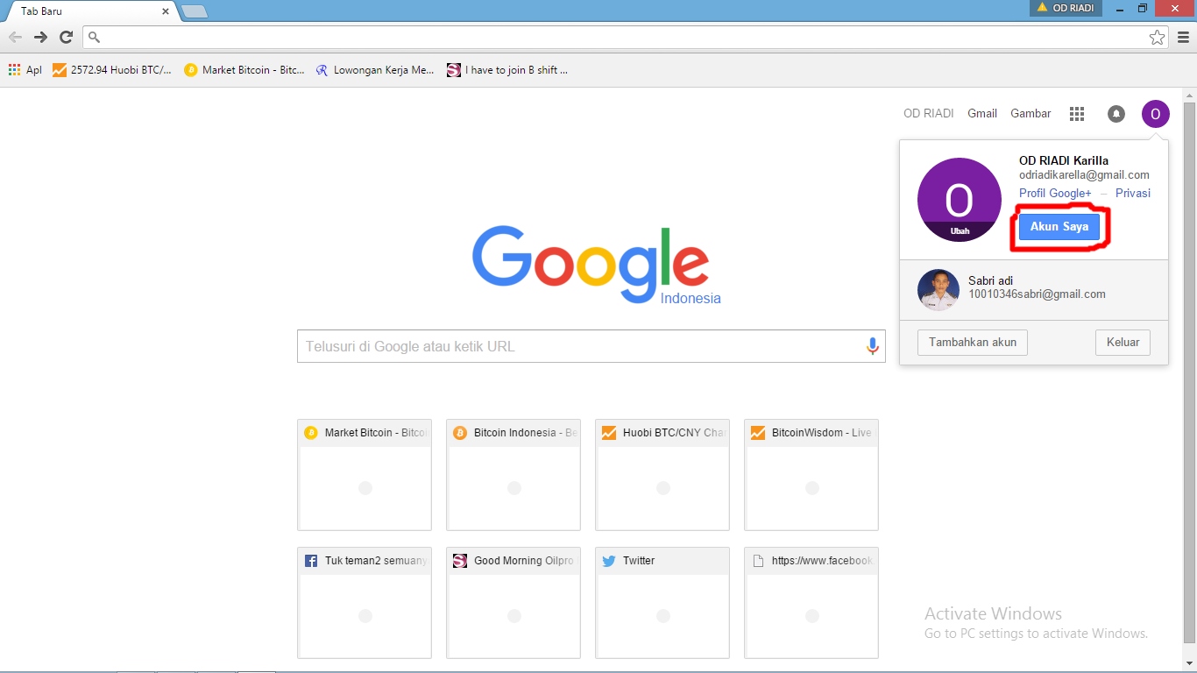Click the OD RIADI Chrome profile button in title bar
The image size is (1197, 673).
pos(1066,8)
